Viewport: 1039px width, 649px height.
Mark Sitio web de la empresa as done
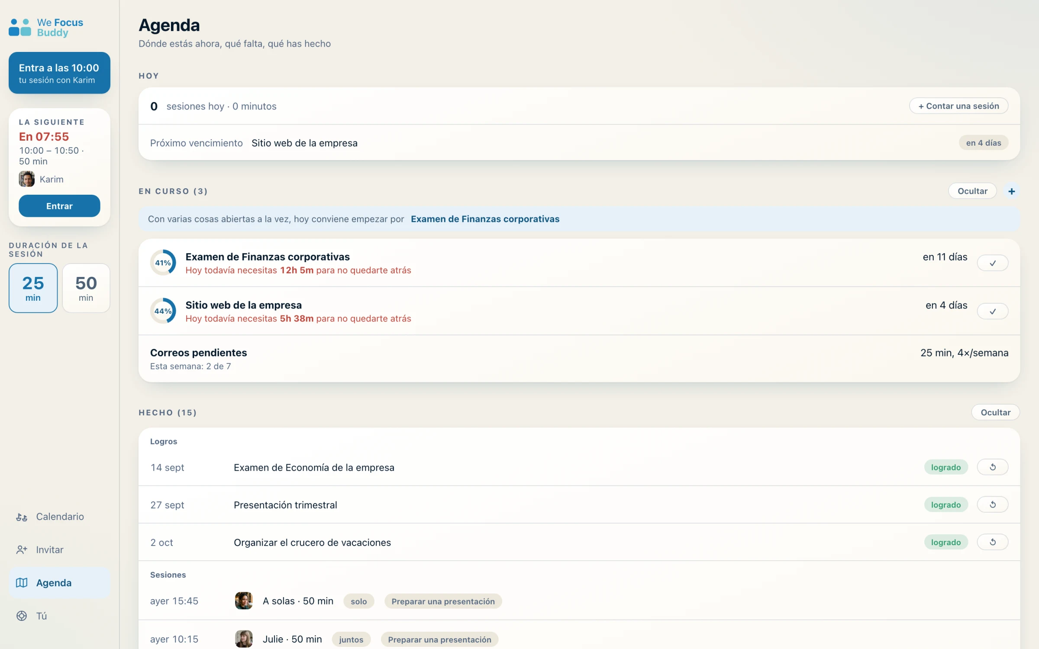pos(992,311)
